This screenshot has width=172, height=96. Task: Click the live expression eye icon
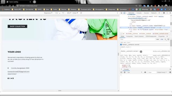click(145, 72)
